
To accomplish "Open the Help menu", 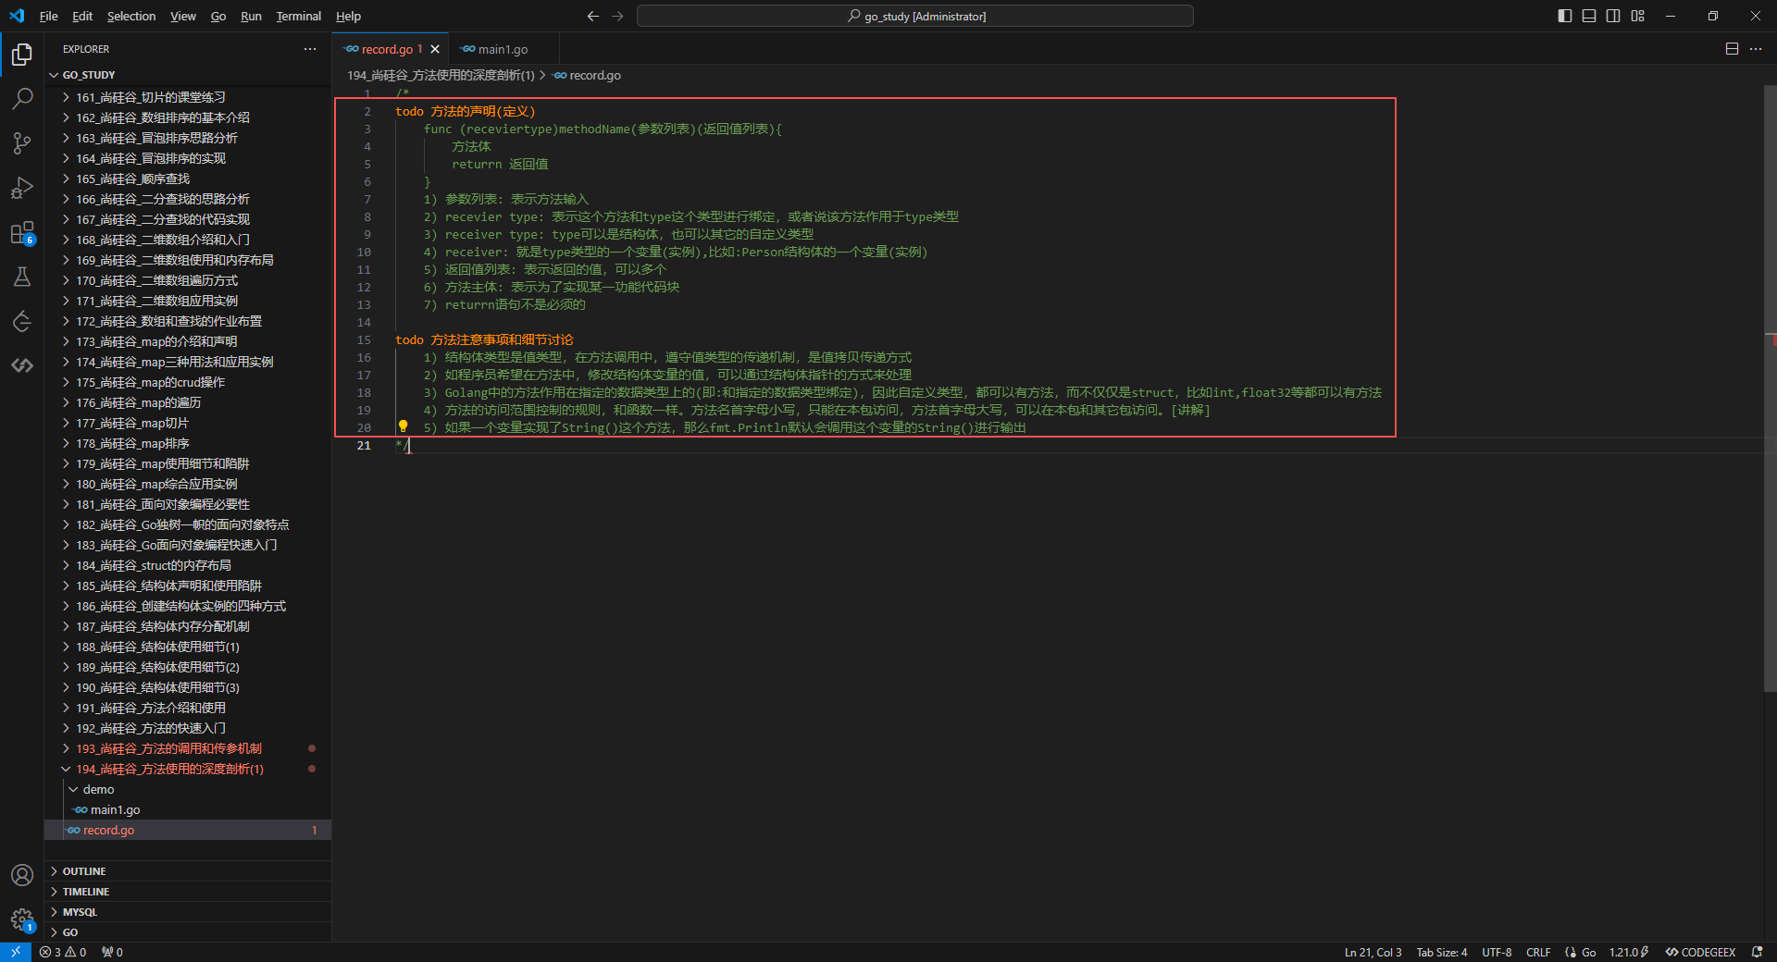I will point(348,16).
